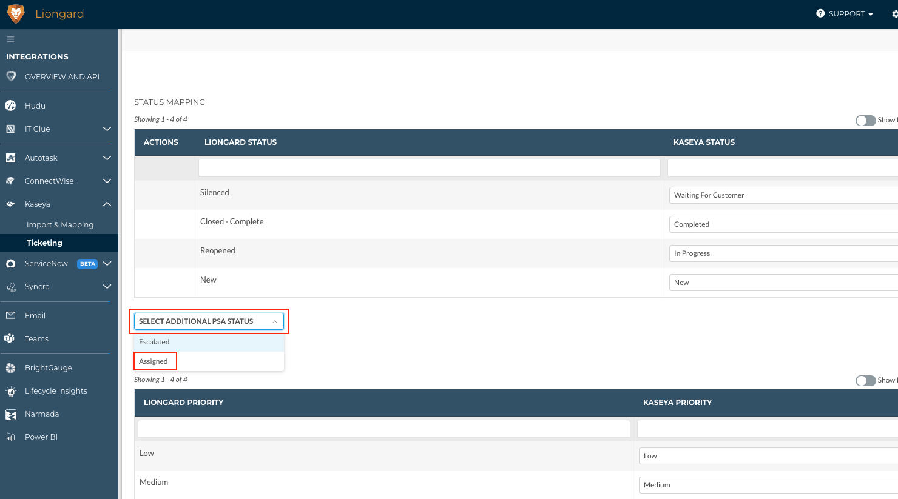898x499 pixels.
Task: Sort by Liongard Priority column header
Action: click(183, 403)
